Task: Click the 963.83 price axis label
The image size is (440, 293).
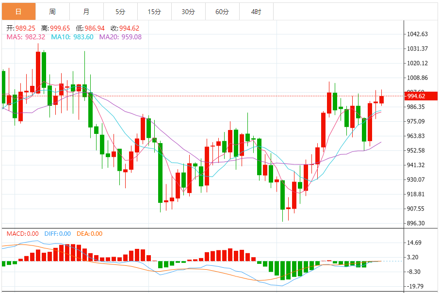Action: 416,136
